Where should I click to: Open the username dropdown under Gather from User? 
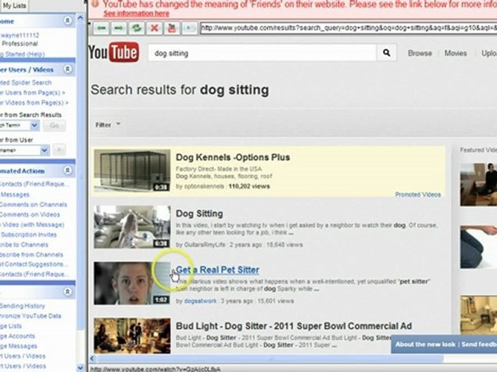[x=45, y=150]
